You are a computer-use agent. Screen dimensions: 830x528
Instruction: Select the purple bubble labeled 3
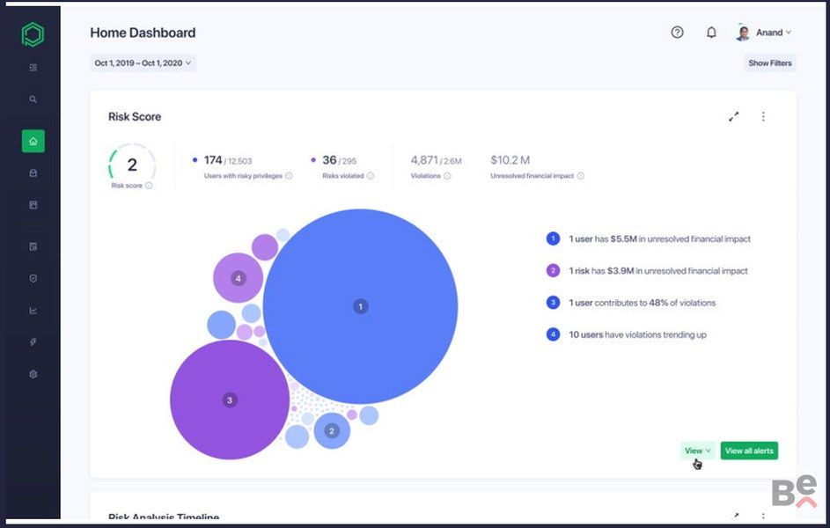pos(230,400)
